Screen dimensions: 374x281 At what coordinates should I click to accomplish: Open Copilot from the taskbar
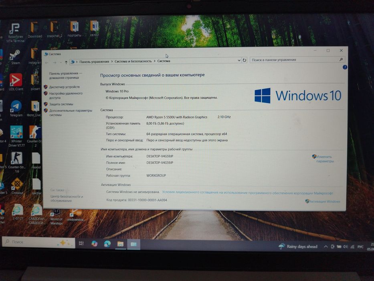(x=95, y=244)
